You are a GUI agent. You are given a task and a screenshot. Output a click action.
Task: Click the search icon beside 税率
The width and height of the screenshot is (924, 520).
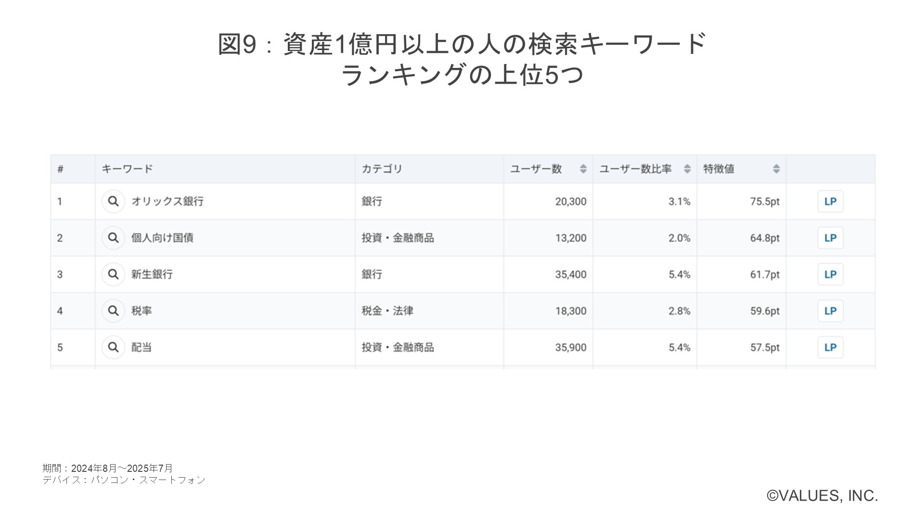pyautogui.click(x=113, y=311)
